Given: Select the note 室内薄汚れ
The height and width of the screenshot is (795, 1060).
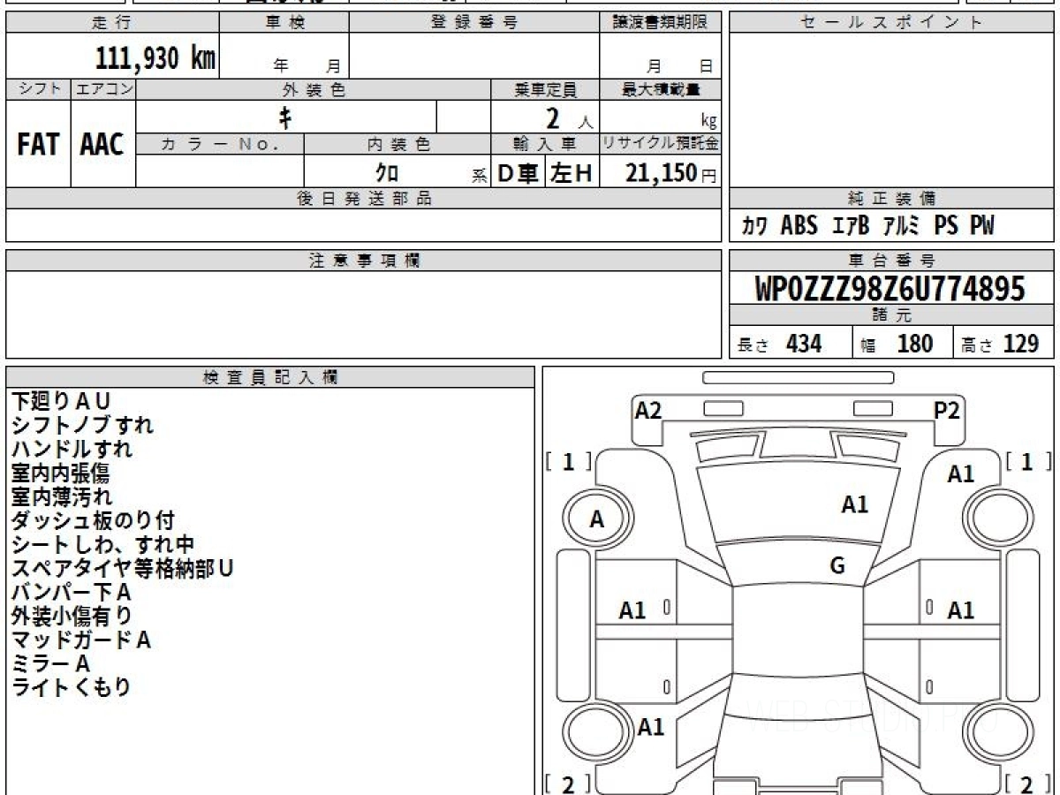Looking at the screenshot, I should tap(62, 496).
